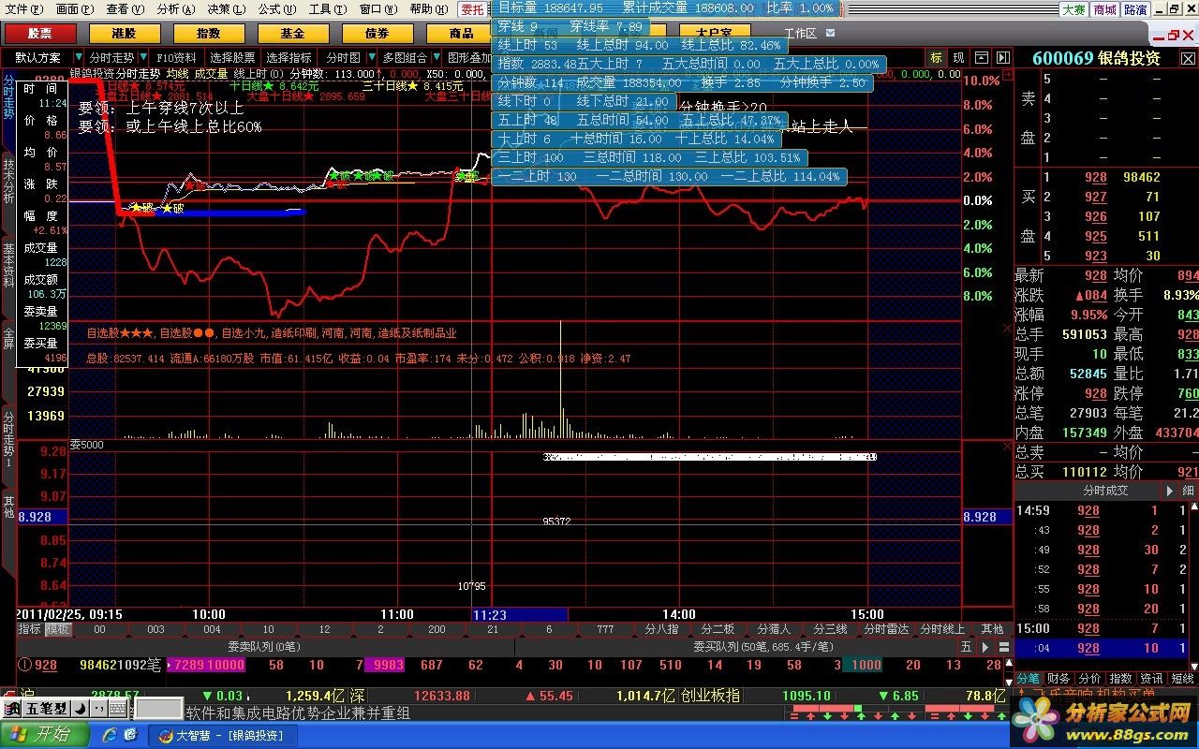The image size is (1199, 749).
Task: Click the 委托 trading button
Action: point(472,8)
